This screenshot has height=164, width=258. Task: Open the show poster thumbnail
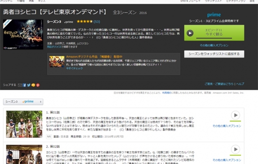[x=23, y=34]
